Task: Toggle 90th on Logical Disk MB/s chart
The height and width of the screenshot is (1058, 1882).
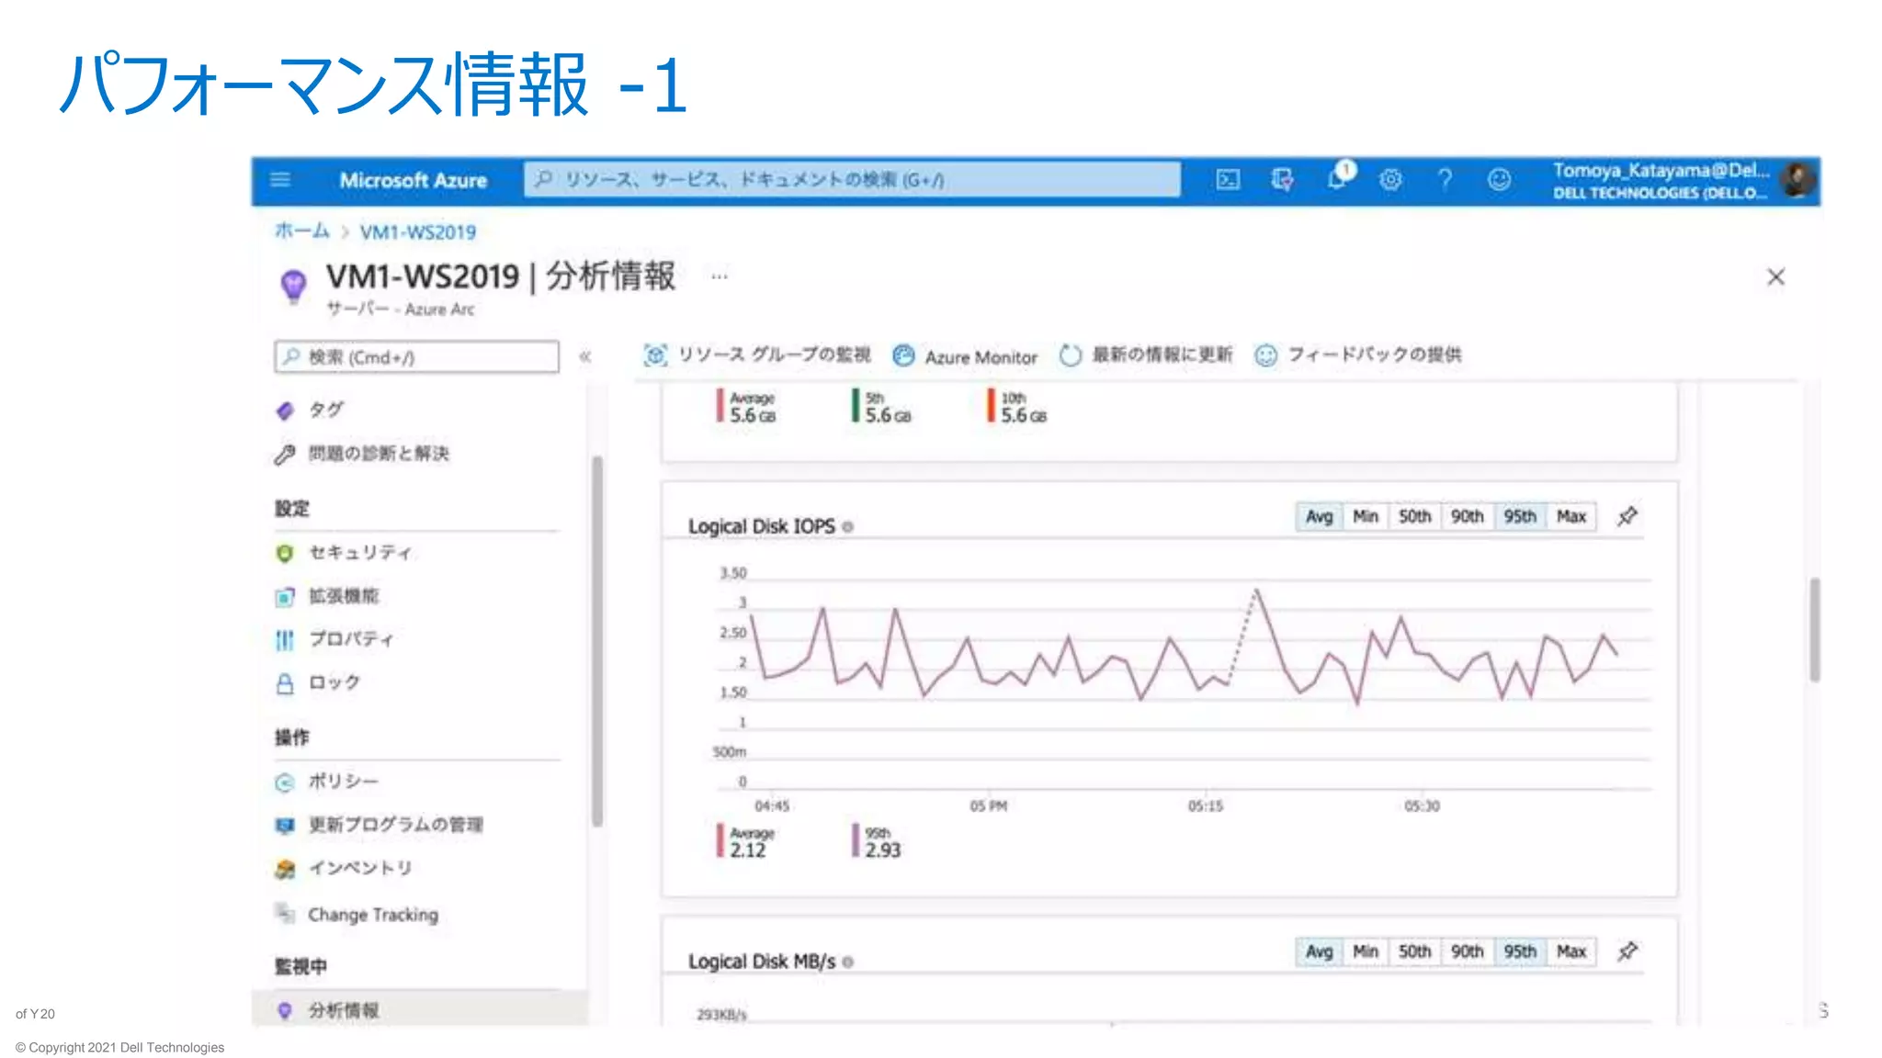Action: [1468, 951]
